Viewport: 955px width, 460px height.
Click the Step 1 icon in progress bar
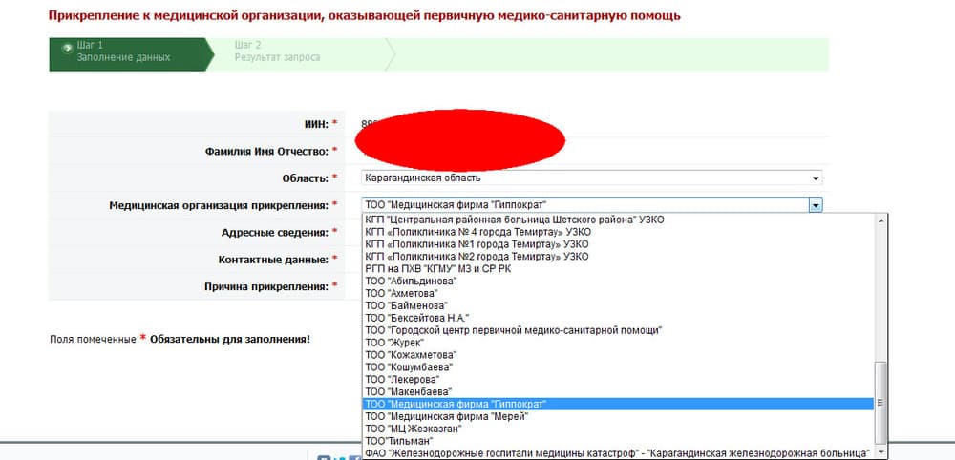(x=67, y=48)
